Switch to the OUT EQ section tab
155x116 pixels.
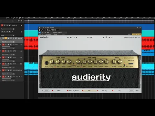pyautogui.click(x=104, y=91)
